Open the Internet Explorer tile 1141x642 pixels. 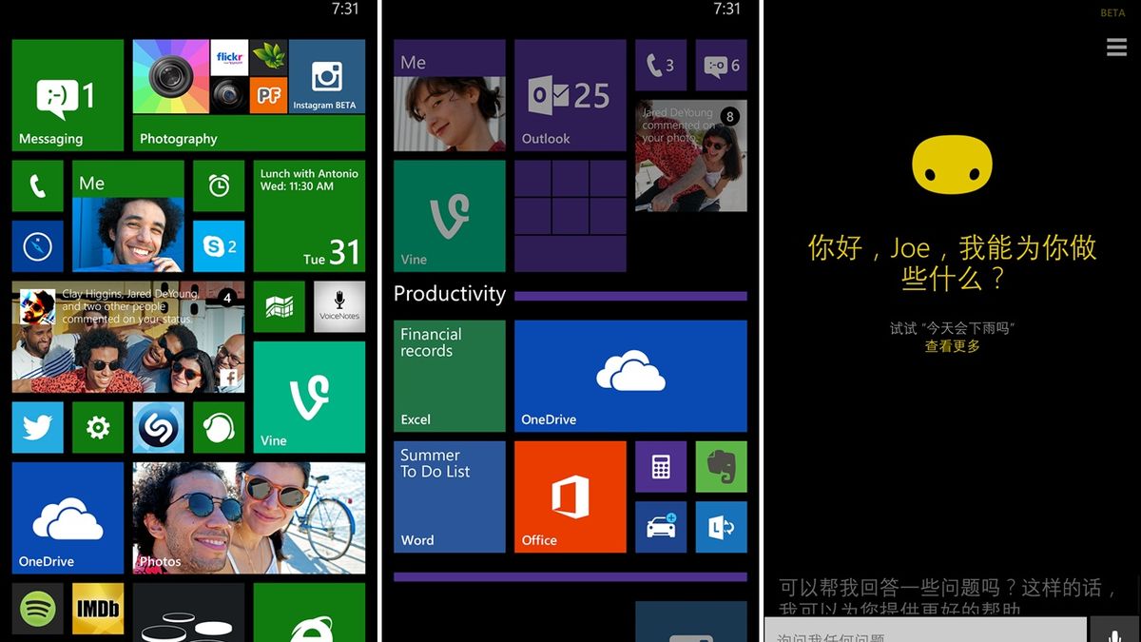(x=309, y=613)
